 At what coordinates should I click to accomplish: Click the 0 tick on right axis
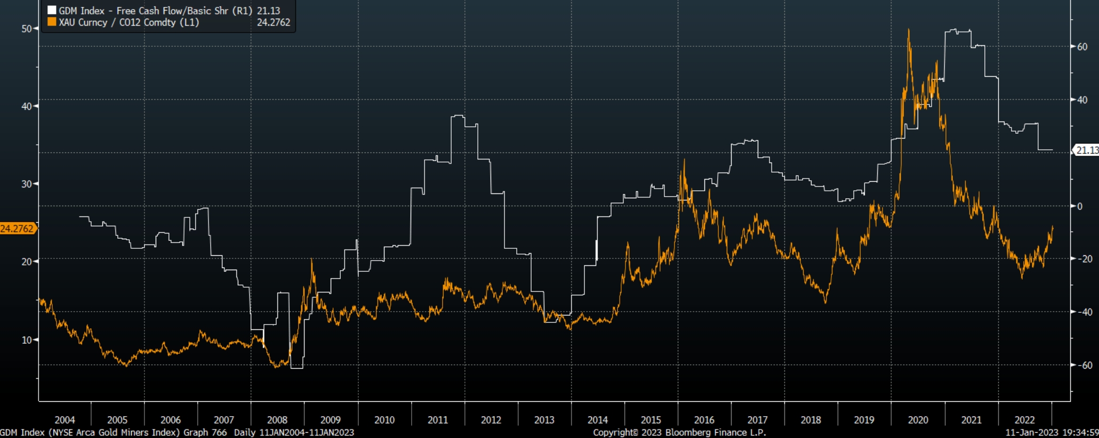tap(1080, 206)
